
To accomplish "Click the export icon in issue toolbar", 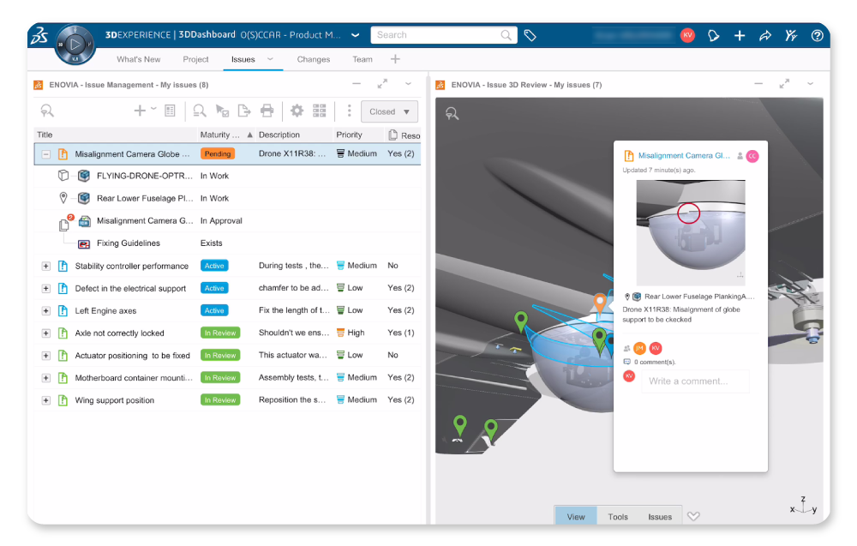I will 244,111.
